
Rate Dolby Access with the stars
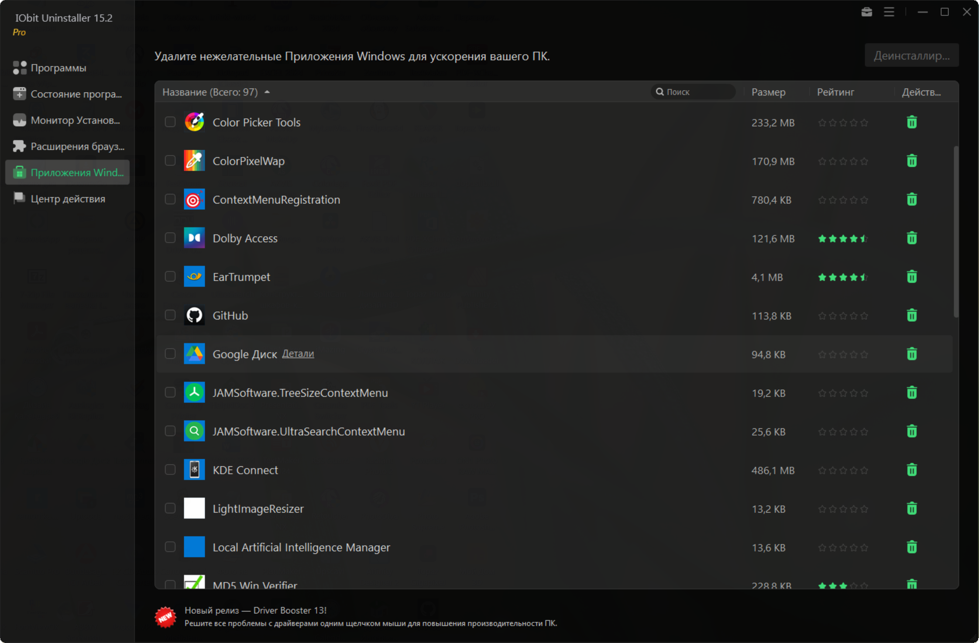[x=842, y=239]
